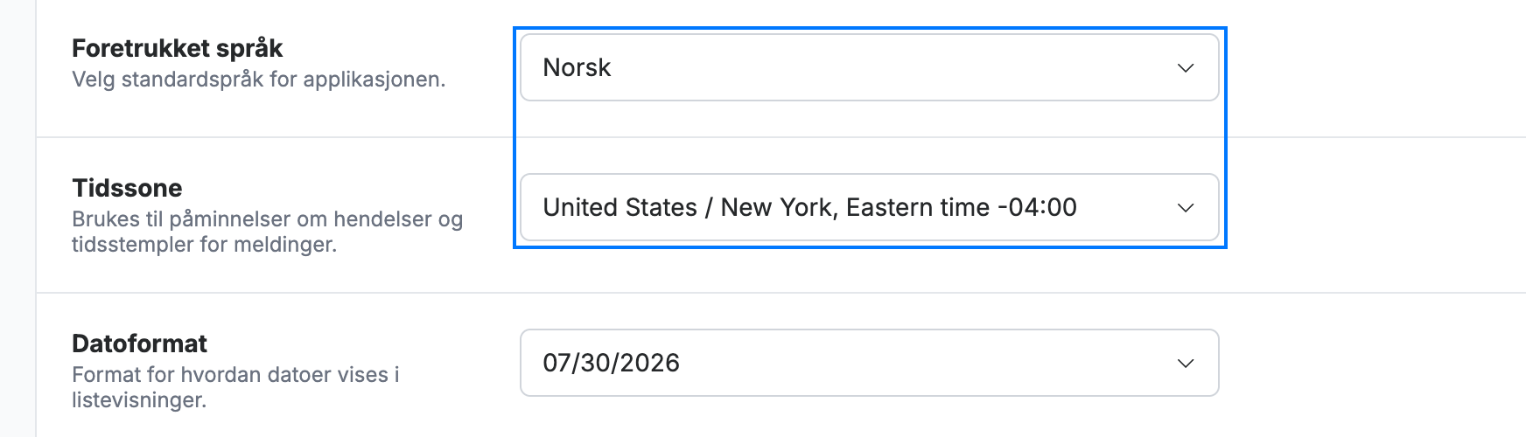Click the chevron arrow in the timezone selector
The width and height of the screenshot is (1526, 437).
tap(1186, 208)
